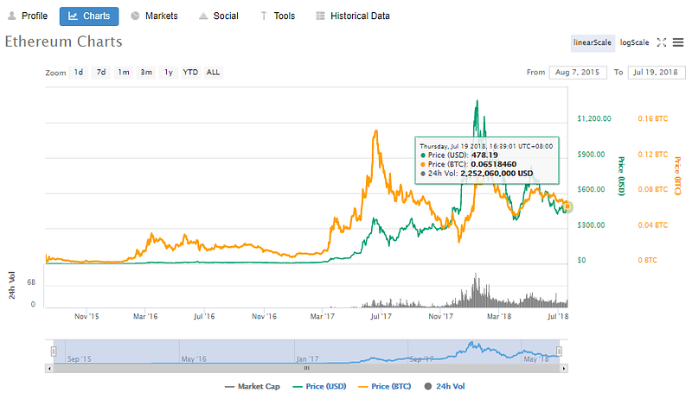The height and width of the screenshot is (399, 692).
Task: Click the $300.00 axis label
Action: coord(591,225)
